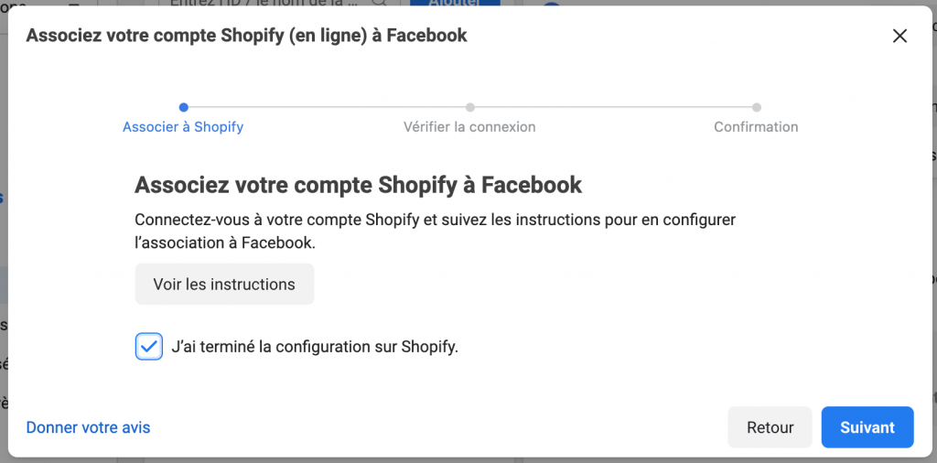Click the blue 'Associer à Shopify' step dot

click(184, 107)
